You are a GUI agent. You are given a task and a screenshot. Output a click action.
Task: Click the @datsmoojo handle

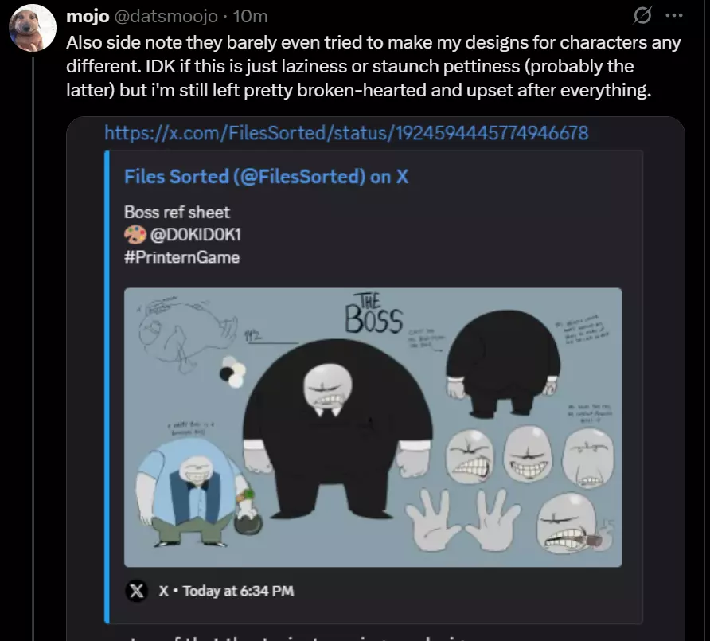(166, 17)
